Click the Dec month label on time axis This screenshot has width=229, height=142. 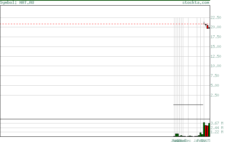click(x=188, y=141)
